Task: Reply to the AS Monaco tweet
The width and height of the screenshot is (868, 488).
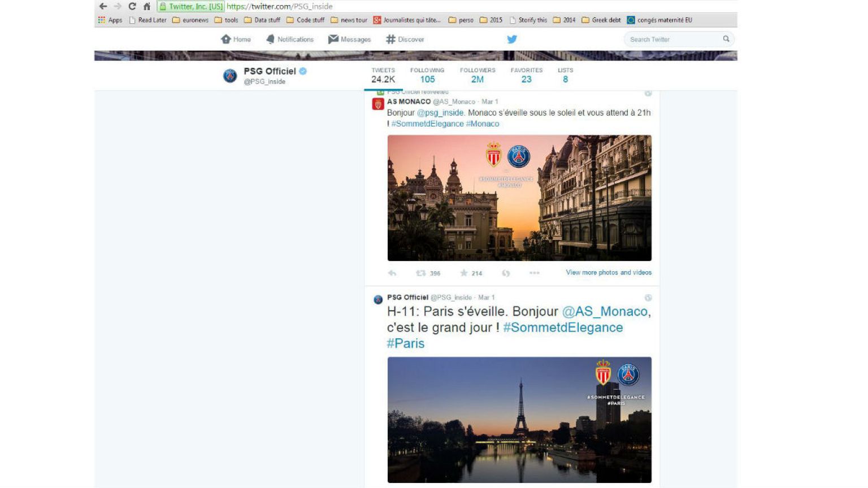Action: (x=392, y=273)
